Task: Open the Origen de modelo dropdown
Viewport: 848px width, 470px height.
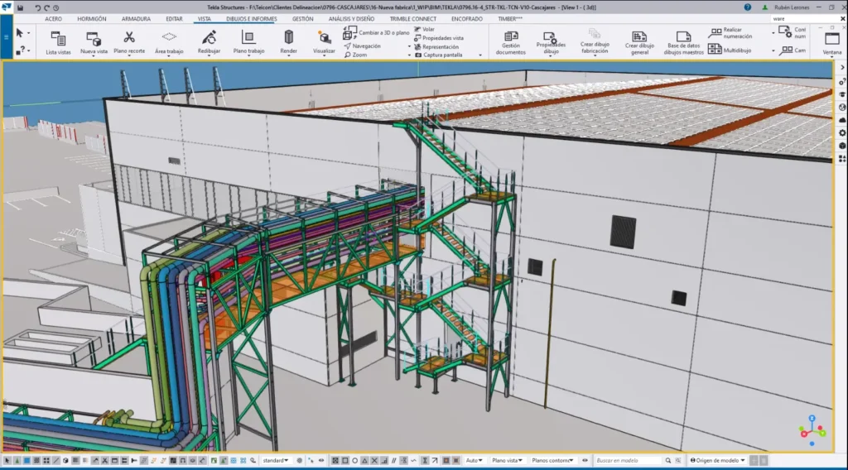Action: (x=718, y=460)
